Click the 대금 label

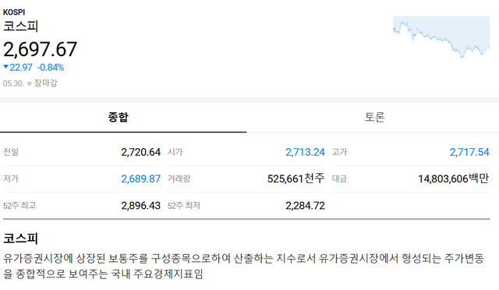point(339,179)
